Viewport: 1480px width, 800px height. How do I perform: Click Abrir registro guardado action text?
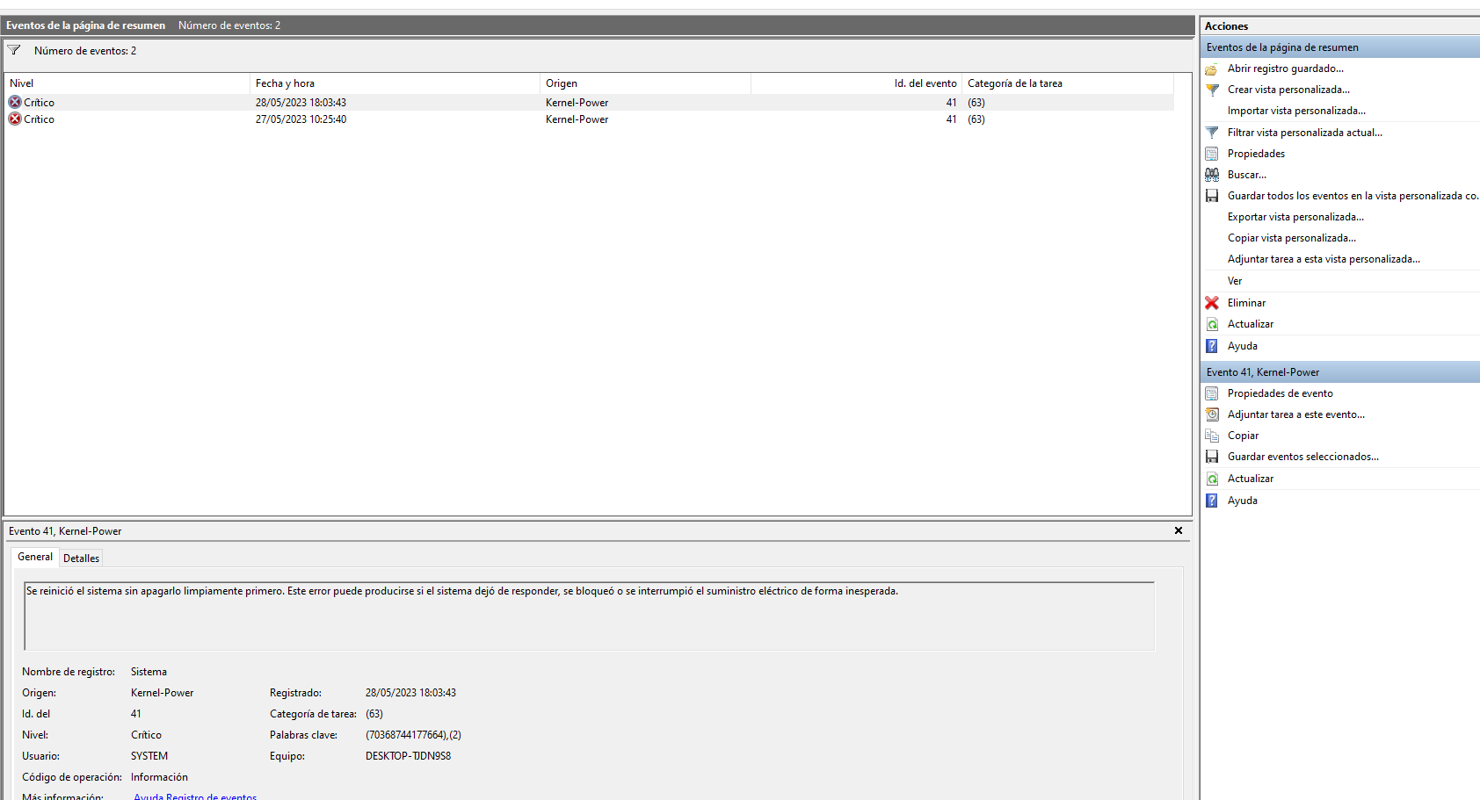(x=1286, y=68)
